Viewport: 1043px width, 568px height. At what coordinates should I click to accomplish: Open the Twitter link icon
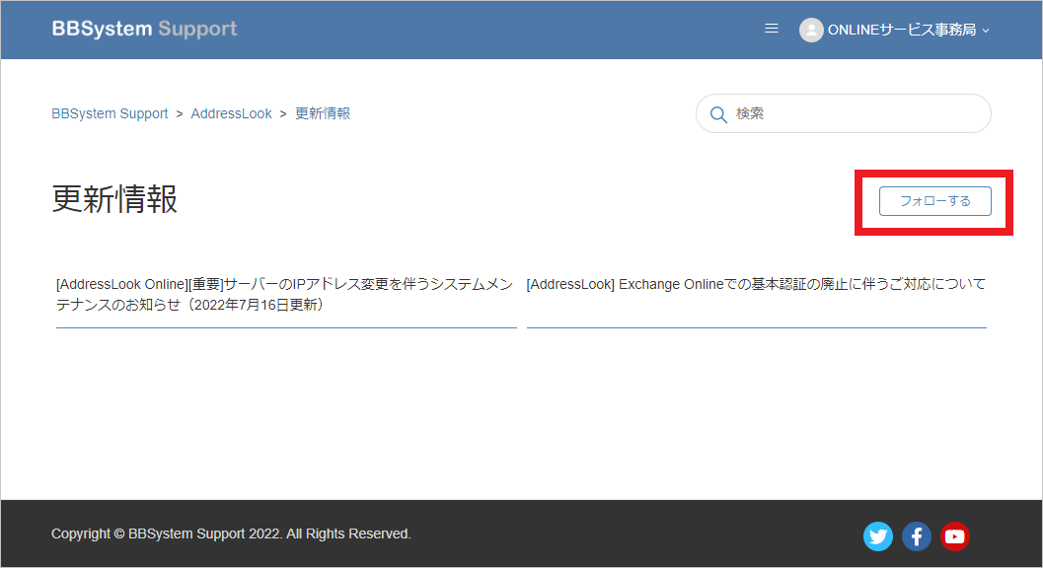(878, 536)
